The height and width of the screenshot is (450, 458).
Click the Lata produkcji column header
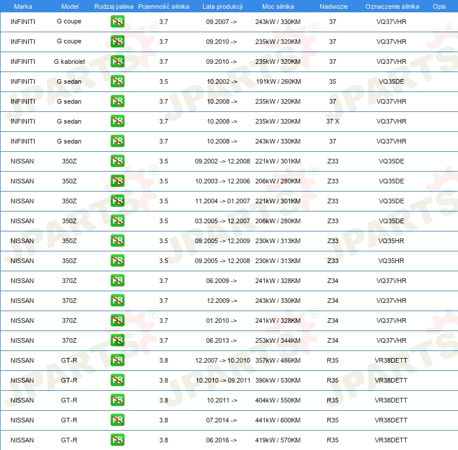coord(222,6)
